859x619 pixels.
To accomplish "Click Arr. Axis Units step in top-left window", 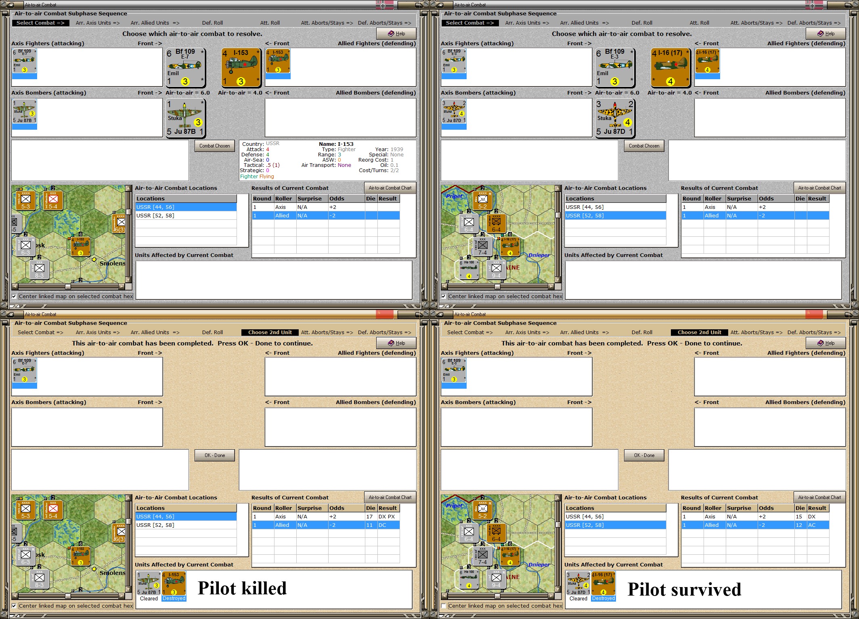I will coord(98,23).
